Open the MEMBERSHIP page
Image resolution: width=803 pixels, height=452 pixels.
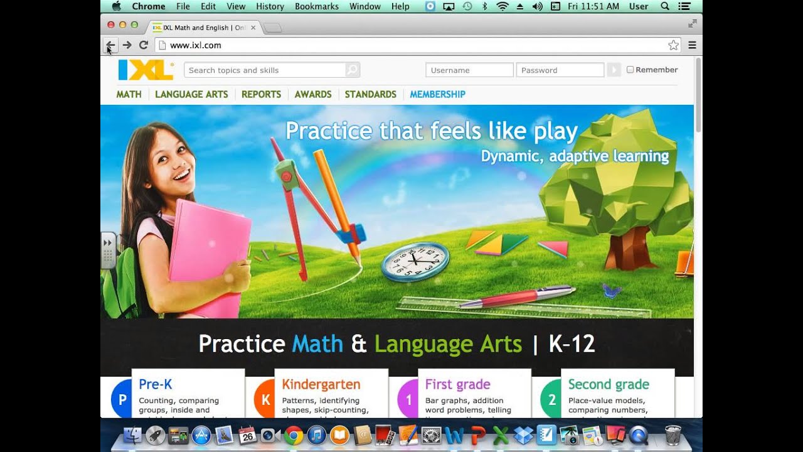(x=437, y=94)
